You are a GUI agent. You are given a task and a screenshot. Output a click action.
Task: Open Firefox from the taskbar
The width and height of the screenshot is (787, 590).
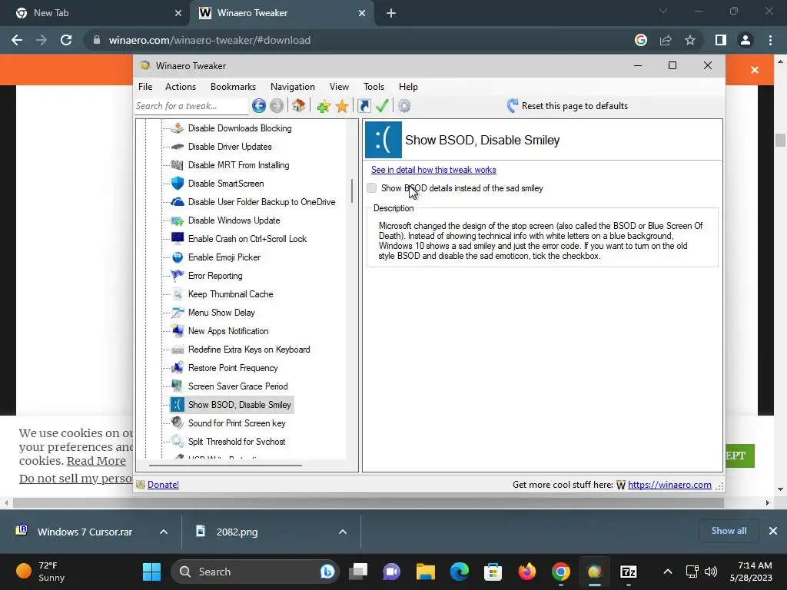click(527, 572)
